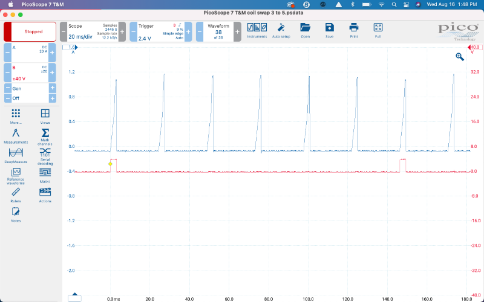Click the yellow trigger marker diamond
The height and width of the screenshot is (302, 484).
(x=110, y=164)
